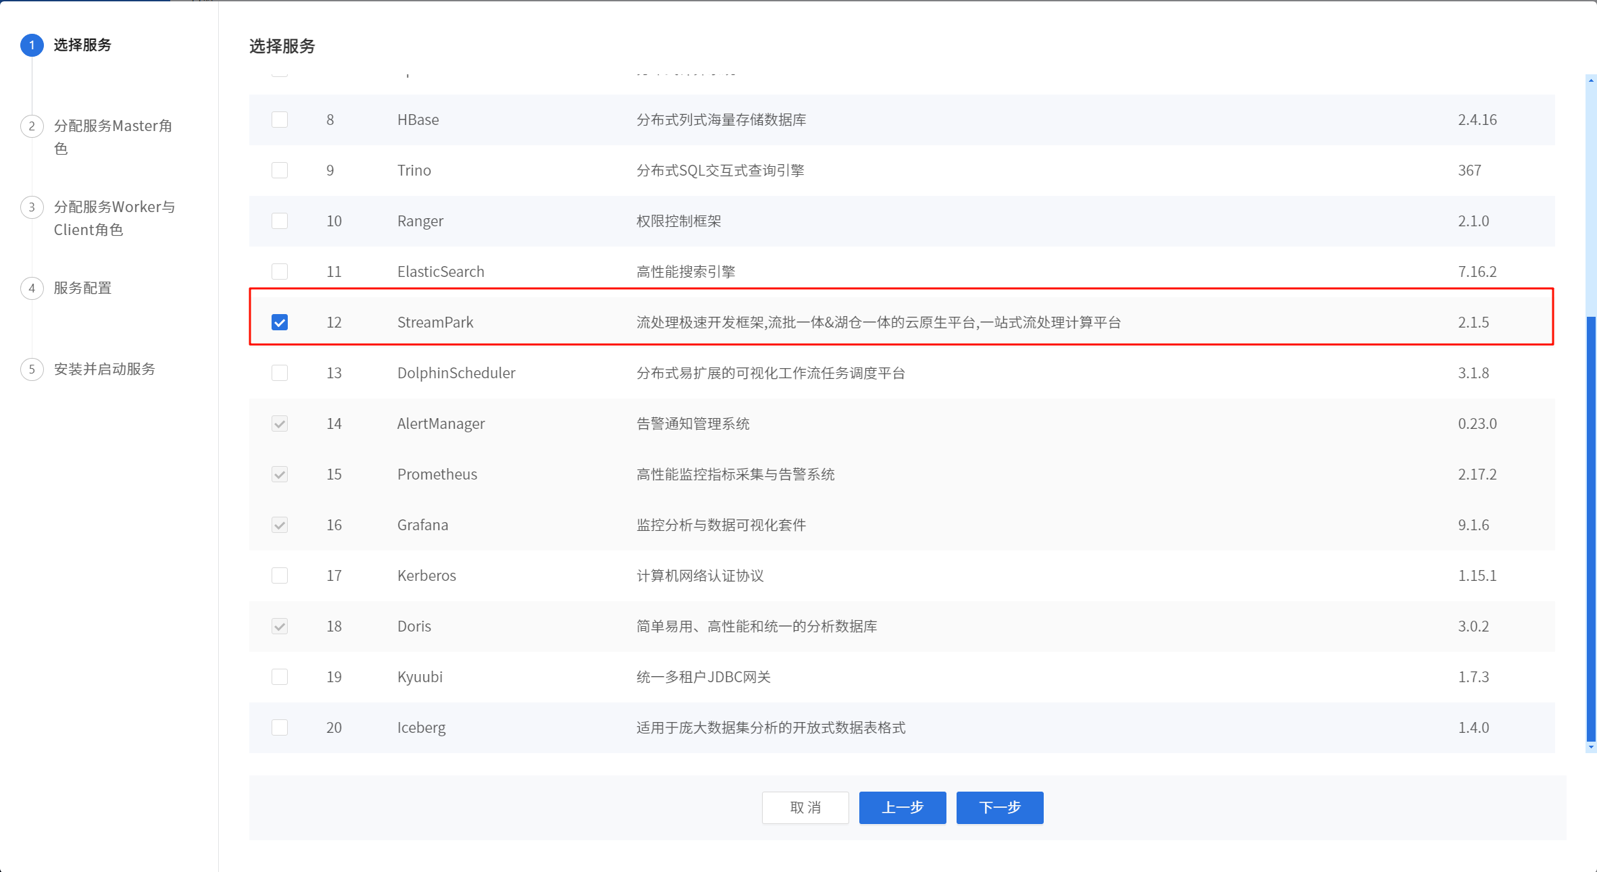1597x872 pixels.
Task: Click the 下一步 next step button
Action: pyautogui.click(x=999, y=807)
